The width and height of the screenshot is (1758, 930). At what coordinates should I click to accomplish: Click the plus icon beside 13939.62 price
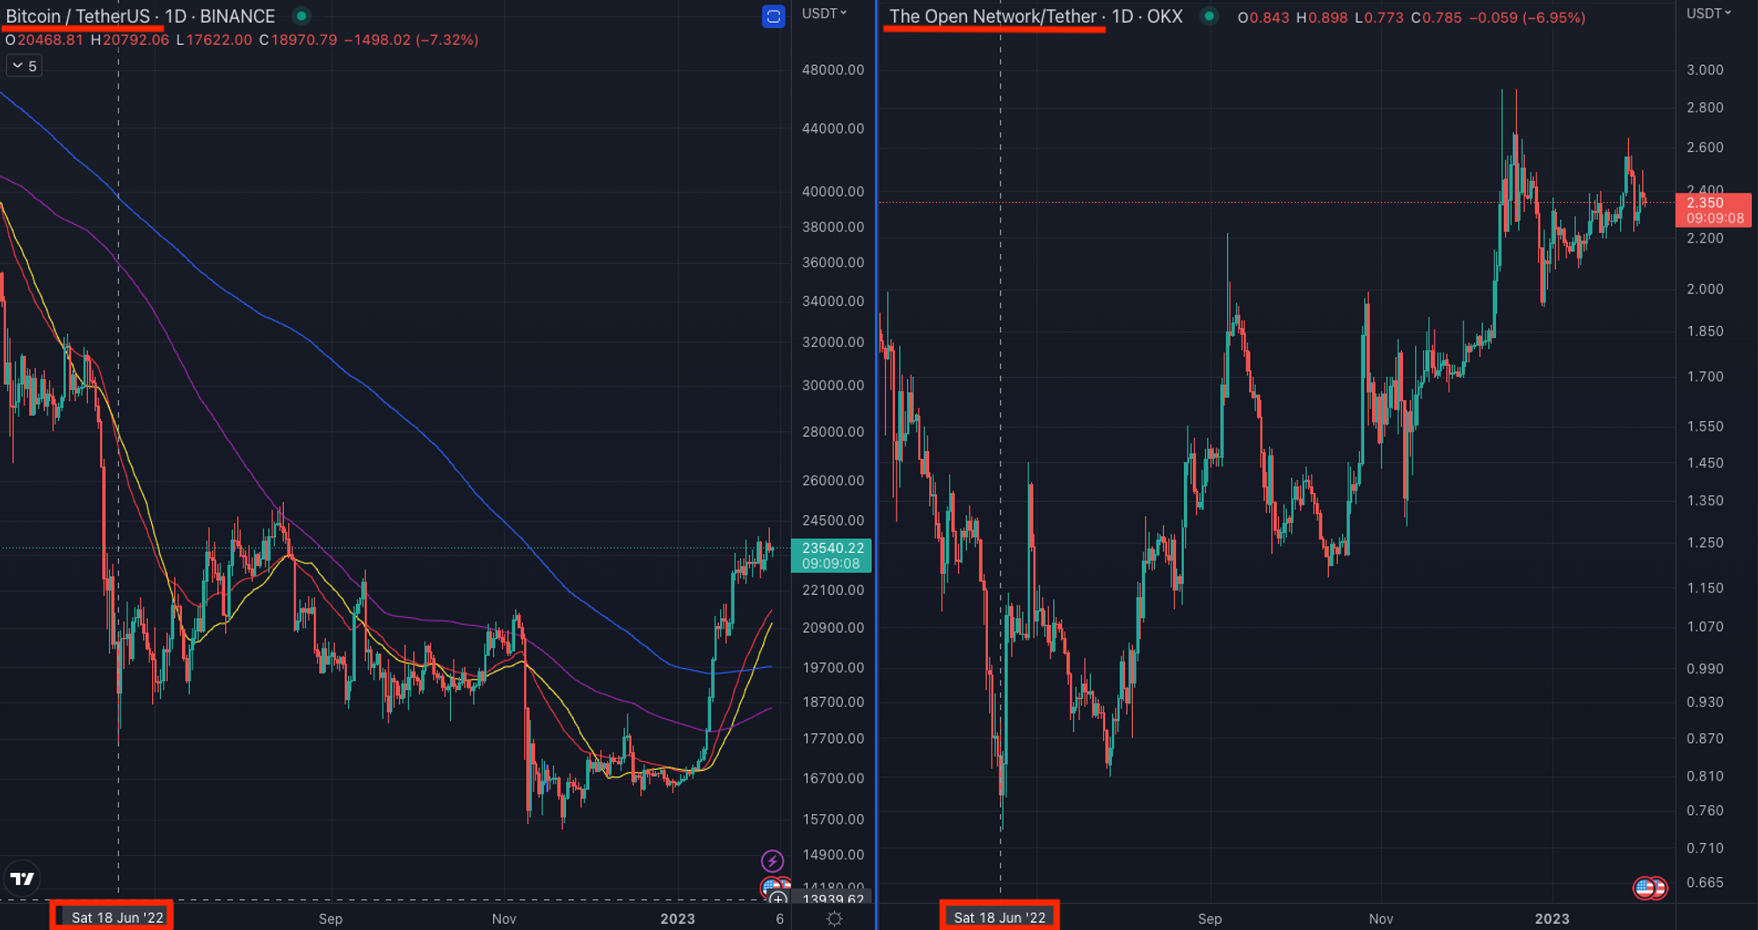777,899
